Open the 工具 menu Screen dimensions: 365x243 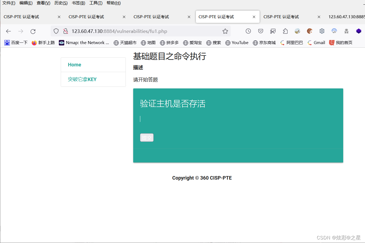tap(96, 3)
